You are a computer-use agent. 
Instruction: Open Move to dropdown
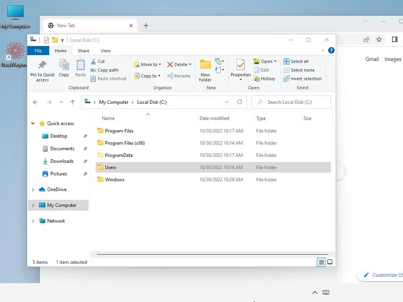pos(148,64)
